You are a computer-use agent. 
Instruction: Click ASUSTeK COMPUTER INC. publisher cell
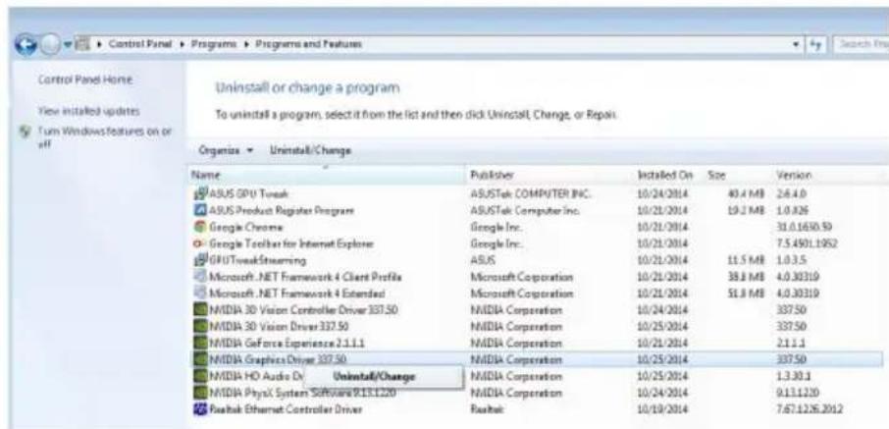[531, 194]
